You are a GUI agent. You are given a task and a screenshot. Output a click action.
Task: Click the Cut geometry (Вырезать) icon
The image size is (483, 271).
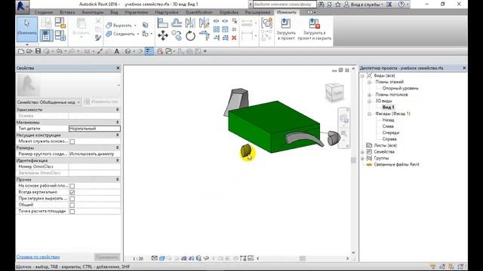[x=109, y=25]
